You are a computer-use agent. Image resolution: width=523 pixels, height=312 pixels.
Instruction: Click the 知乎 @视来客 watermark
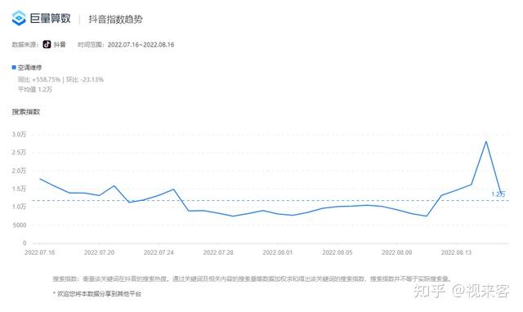461,291
